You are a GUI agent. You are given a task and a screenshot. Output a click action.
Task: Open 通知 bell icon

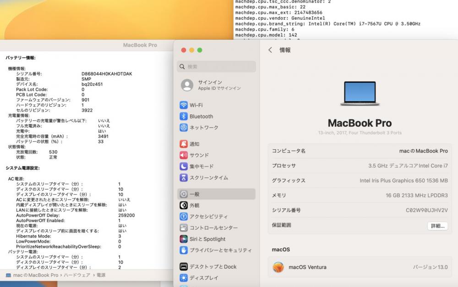184,144
